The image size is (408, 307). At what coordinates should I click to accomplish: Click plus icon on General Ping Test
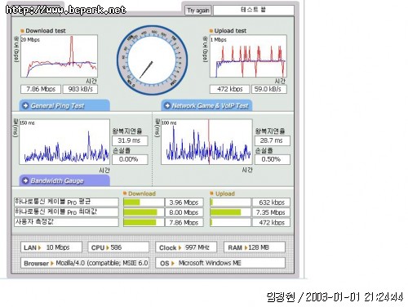coord(25,105)
